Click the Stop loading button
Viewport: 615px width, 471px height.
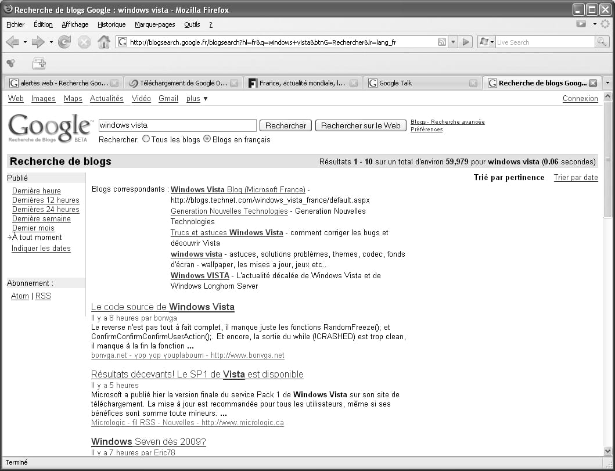(x=84, y=42)
